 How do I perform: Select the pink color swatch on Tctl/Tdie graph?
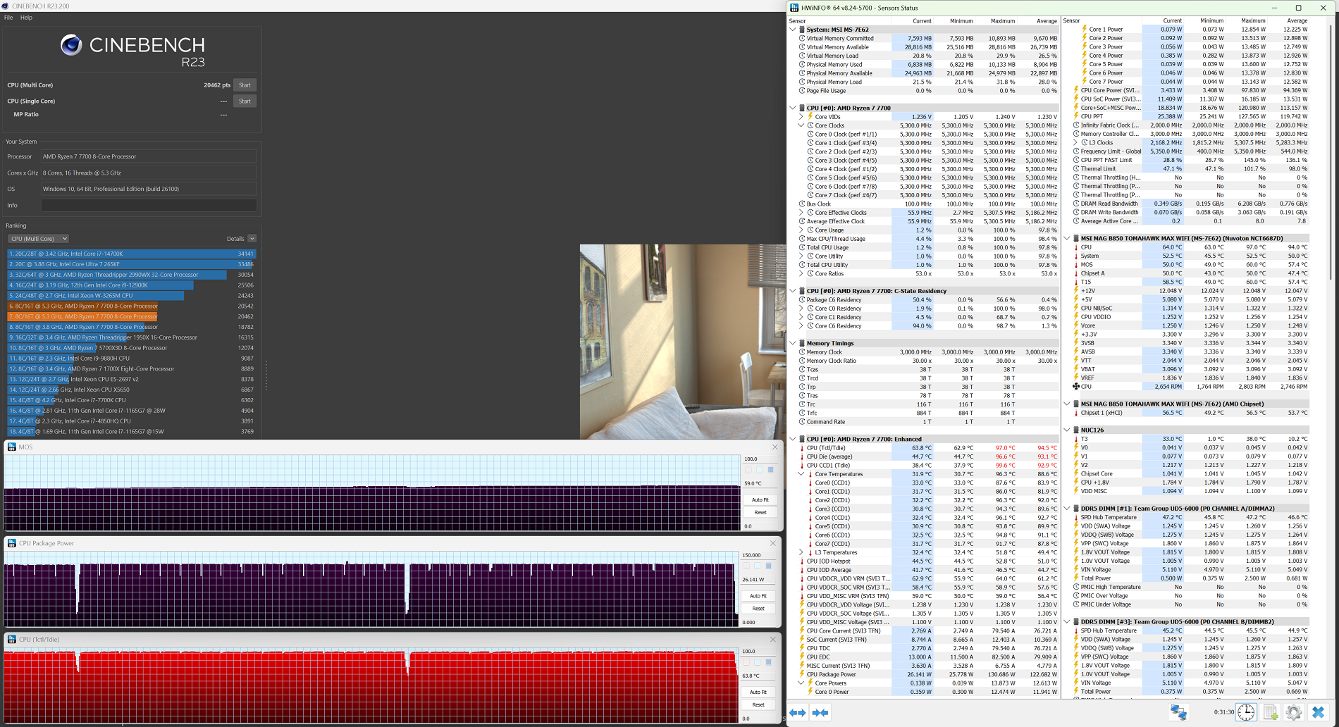[746, 662]
